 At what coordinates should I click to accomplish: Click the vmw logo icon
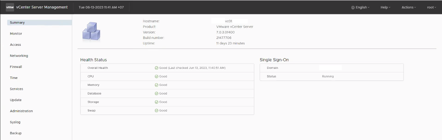coord(10,7)
